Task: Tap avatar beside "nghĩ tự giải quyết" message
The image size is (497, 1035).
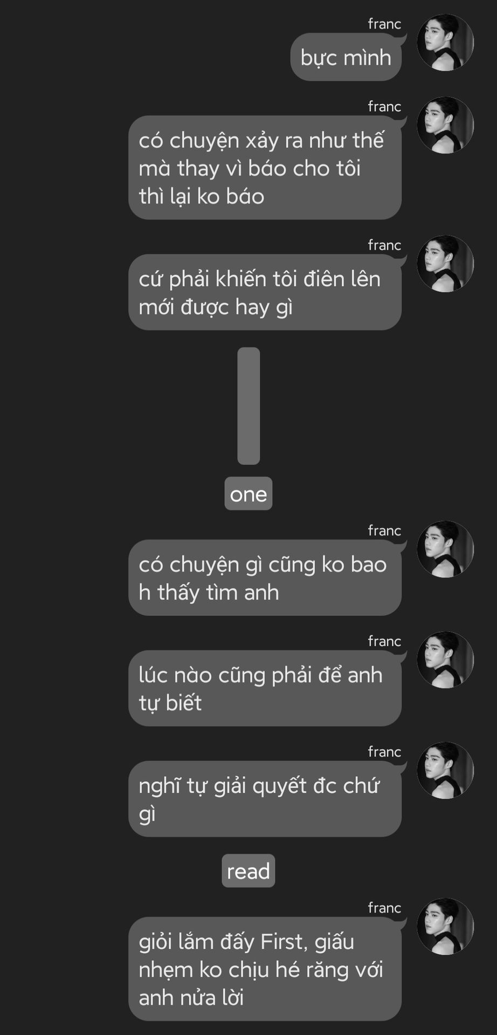Action: [445, 770]
